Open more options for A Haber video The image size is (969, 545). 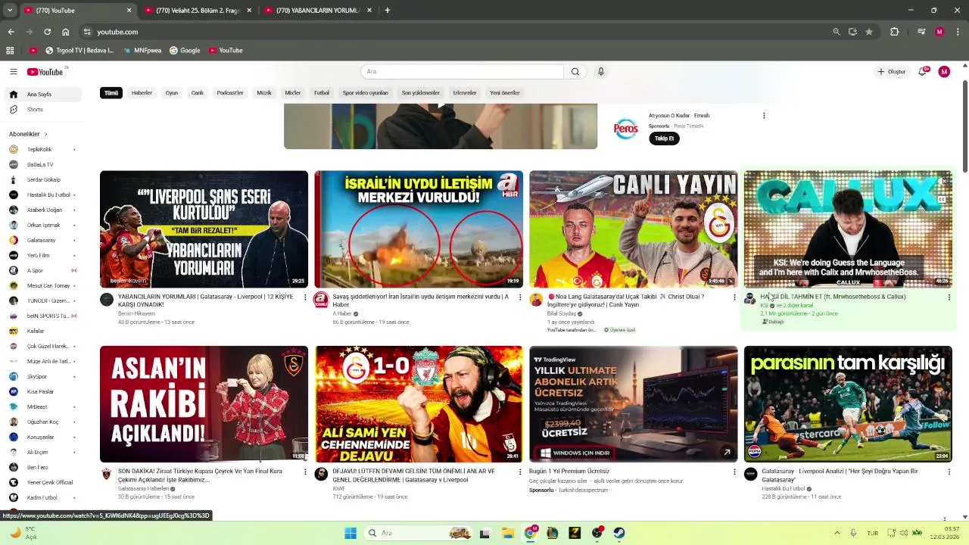coord(520,297)
